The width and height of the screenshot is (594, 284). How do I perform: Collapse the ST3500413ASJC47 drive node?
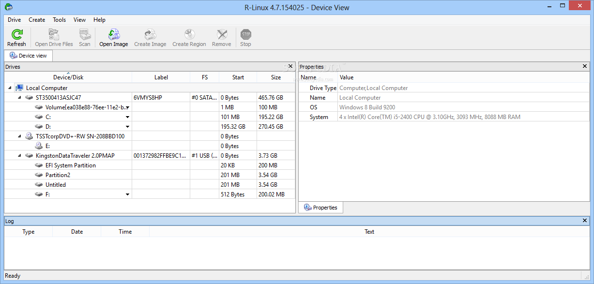20,98
